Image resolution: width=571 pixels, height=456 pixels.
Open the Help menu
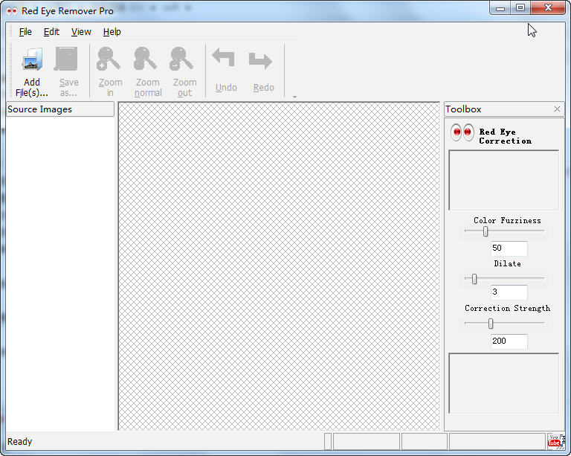tap(112, 32)
